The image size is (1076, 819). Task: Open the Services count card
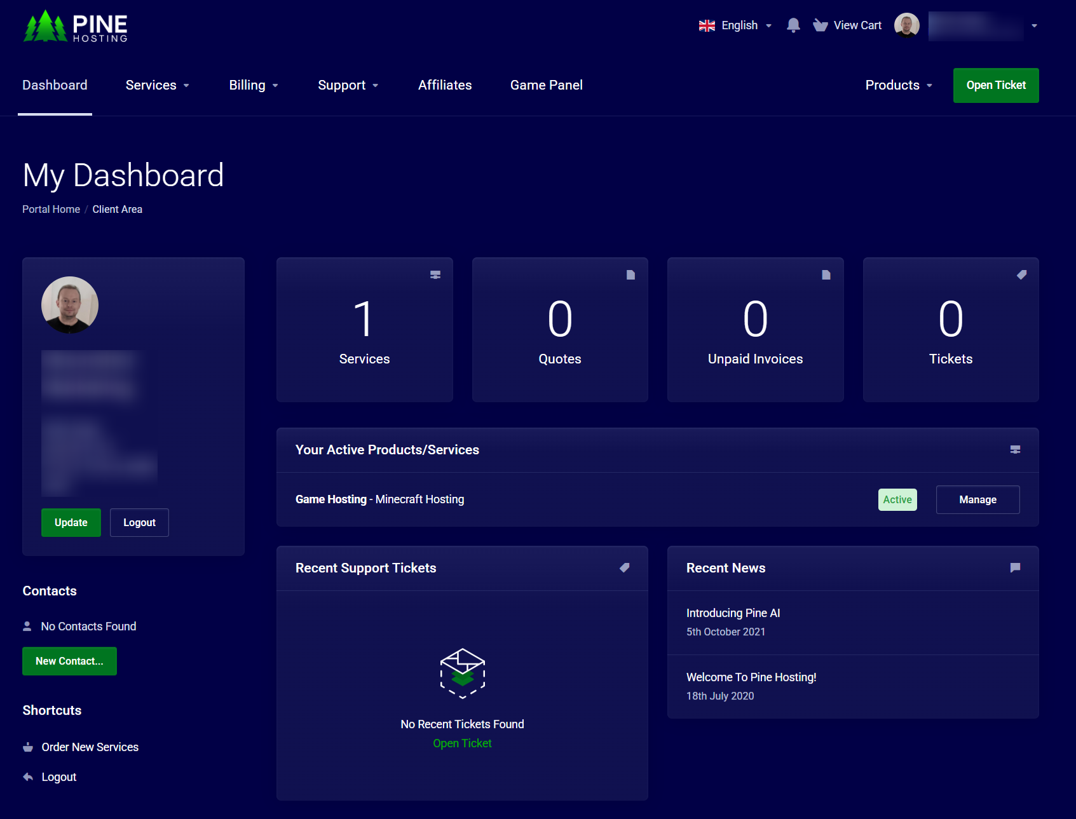[365, 330]
